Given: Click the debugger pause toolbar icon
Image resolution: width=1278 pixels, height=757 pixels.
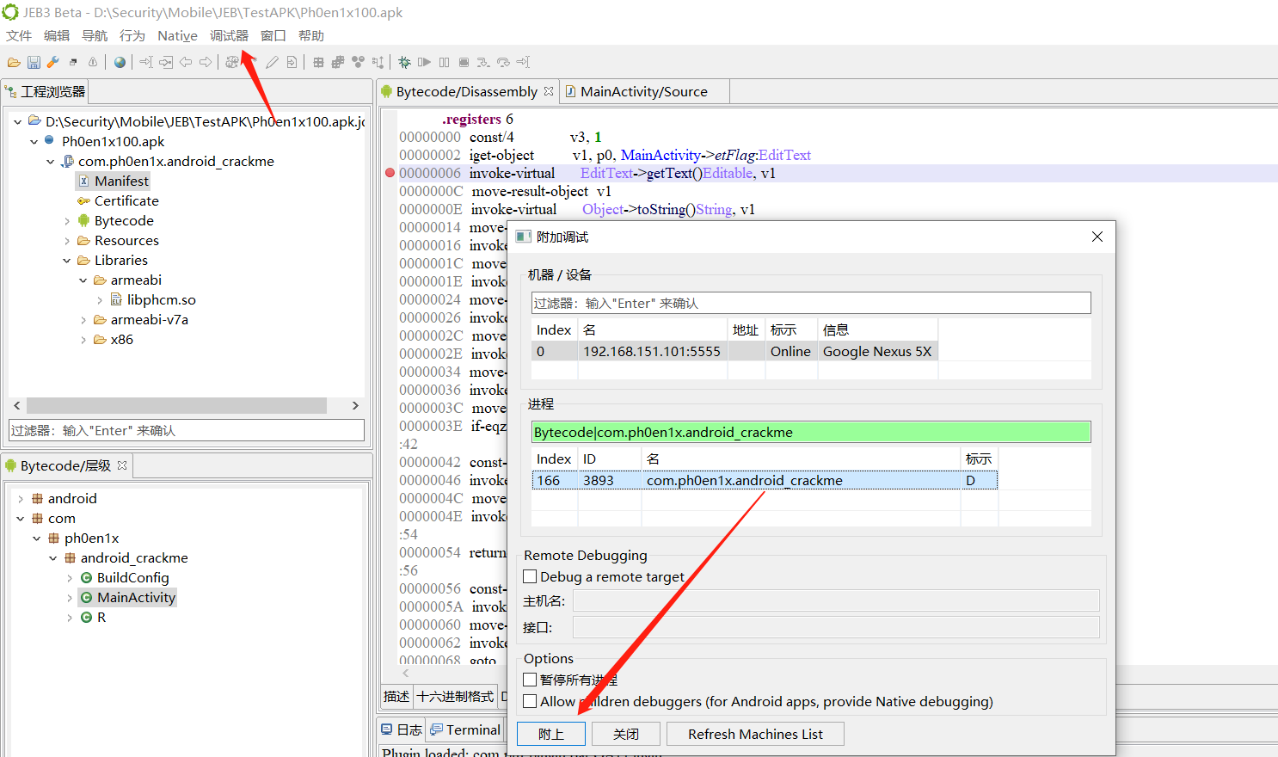Looking at the screenshot, I should click(x=444, y=62).
